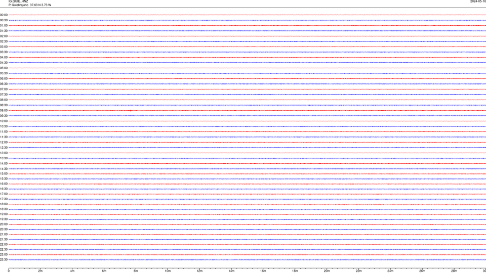The image size is (486, 273).
Task: Click the 2m tick label on time axis
Action: pos(40,271)
